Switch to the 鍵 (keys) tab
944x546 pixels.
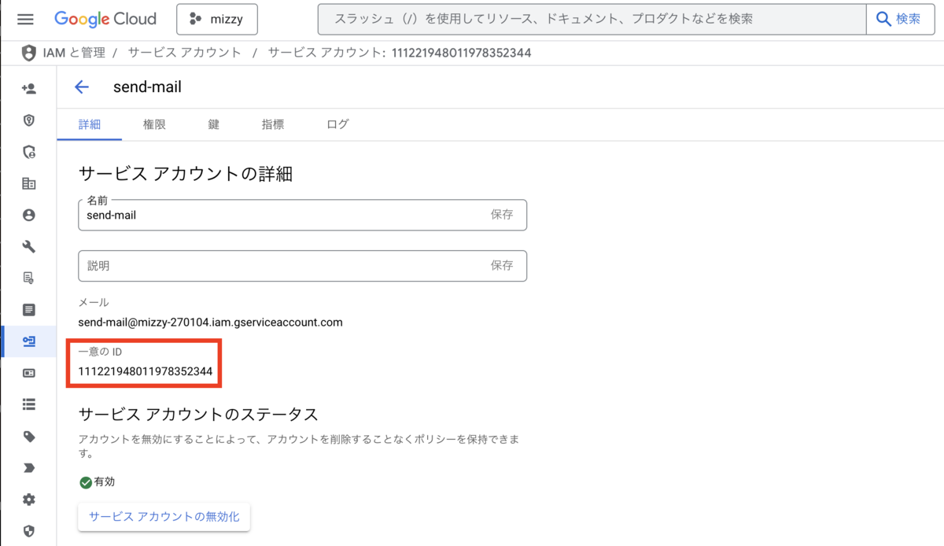213,124
